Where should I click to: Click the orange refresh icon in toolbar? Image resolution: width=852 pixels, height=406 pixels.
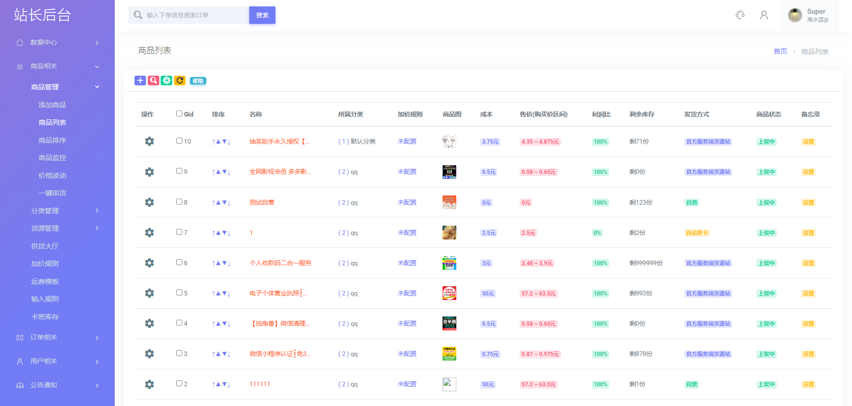tap(179, 81)
